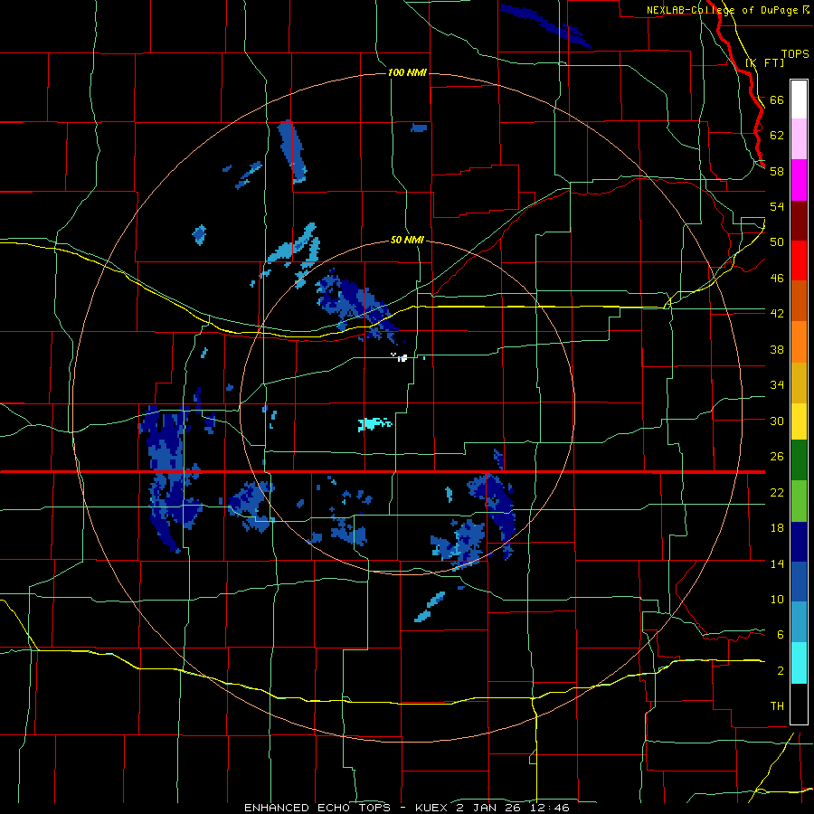
Task: Select the 42 value on the scale
Action: click(x=777, y=314)
